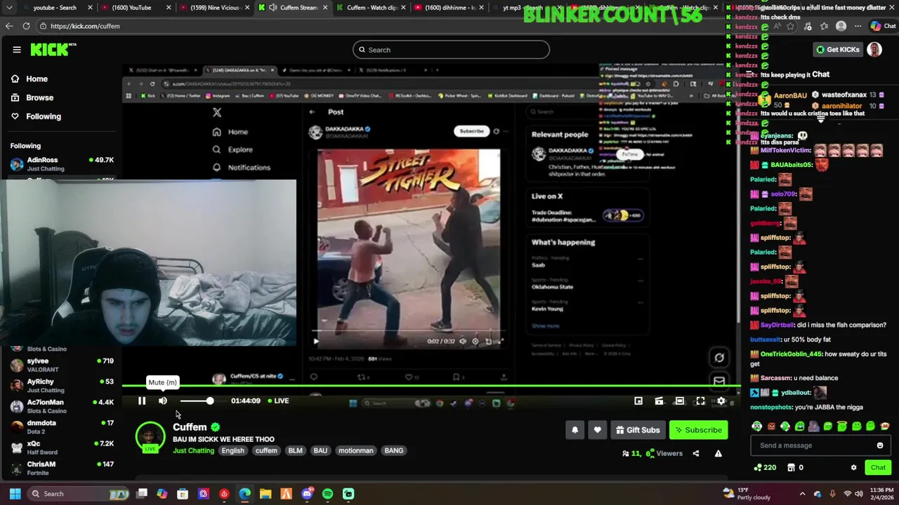The height and width of the screenshot is (505, 899).
Task: Open Windows Start menu
Action: pos(15,494)
